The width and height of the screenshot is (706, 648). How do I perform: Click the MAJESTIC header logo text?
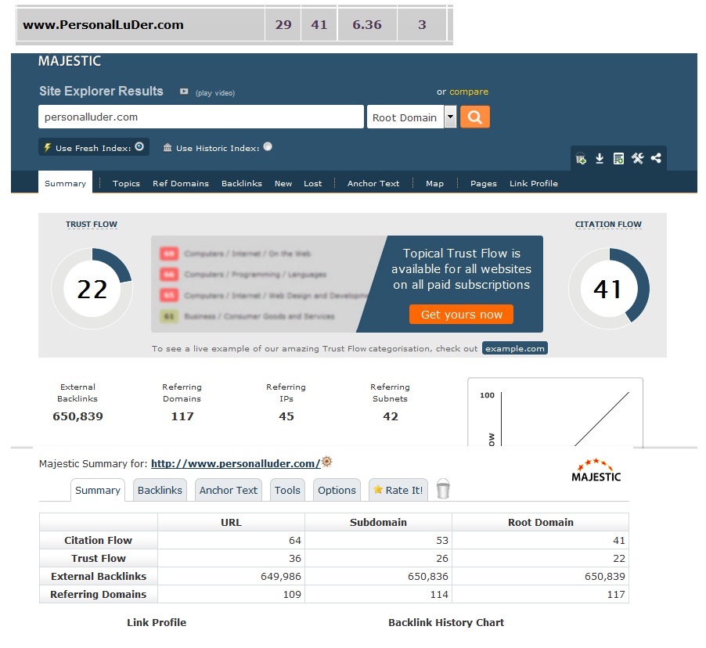point(70,61)
